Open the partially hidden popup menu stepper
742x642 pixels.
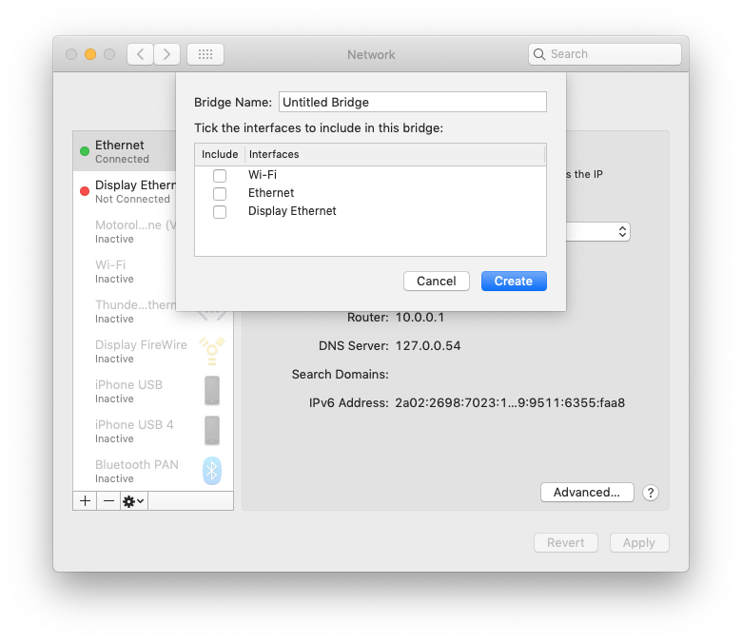622,232
